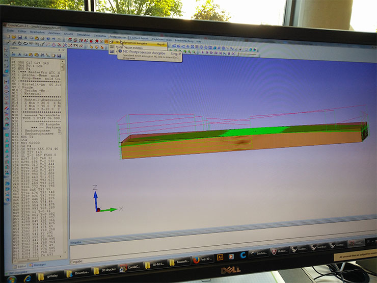The height and width of the screenshot is (283, 377).
Task: Open the Editor menu in menu bar
Action: click(22, 31)
